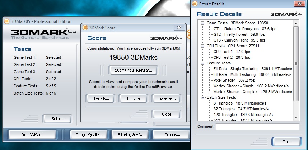This screenshot has height=150, width=308.
Task: Click the 3DMark05 main window title icon
Action: [7, 21]
